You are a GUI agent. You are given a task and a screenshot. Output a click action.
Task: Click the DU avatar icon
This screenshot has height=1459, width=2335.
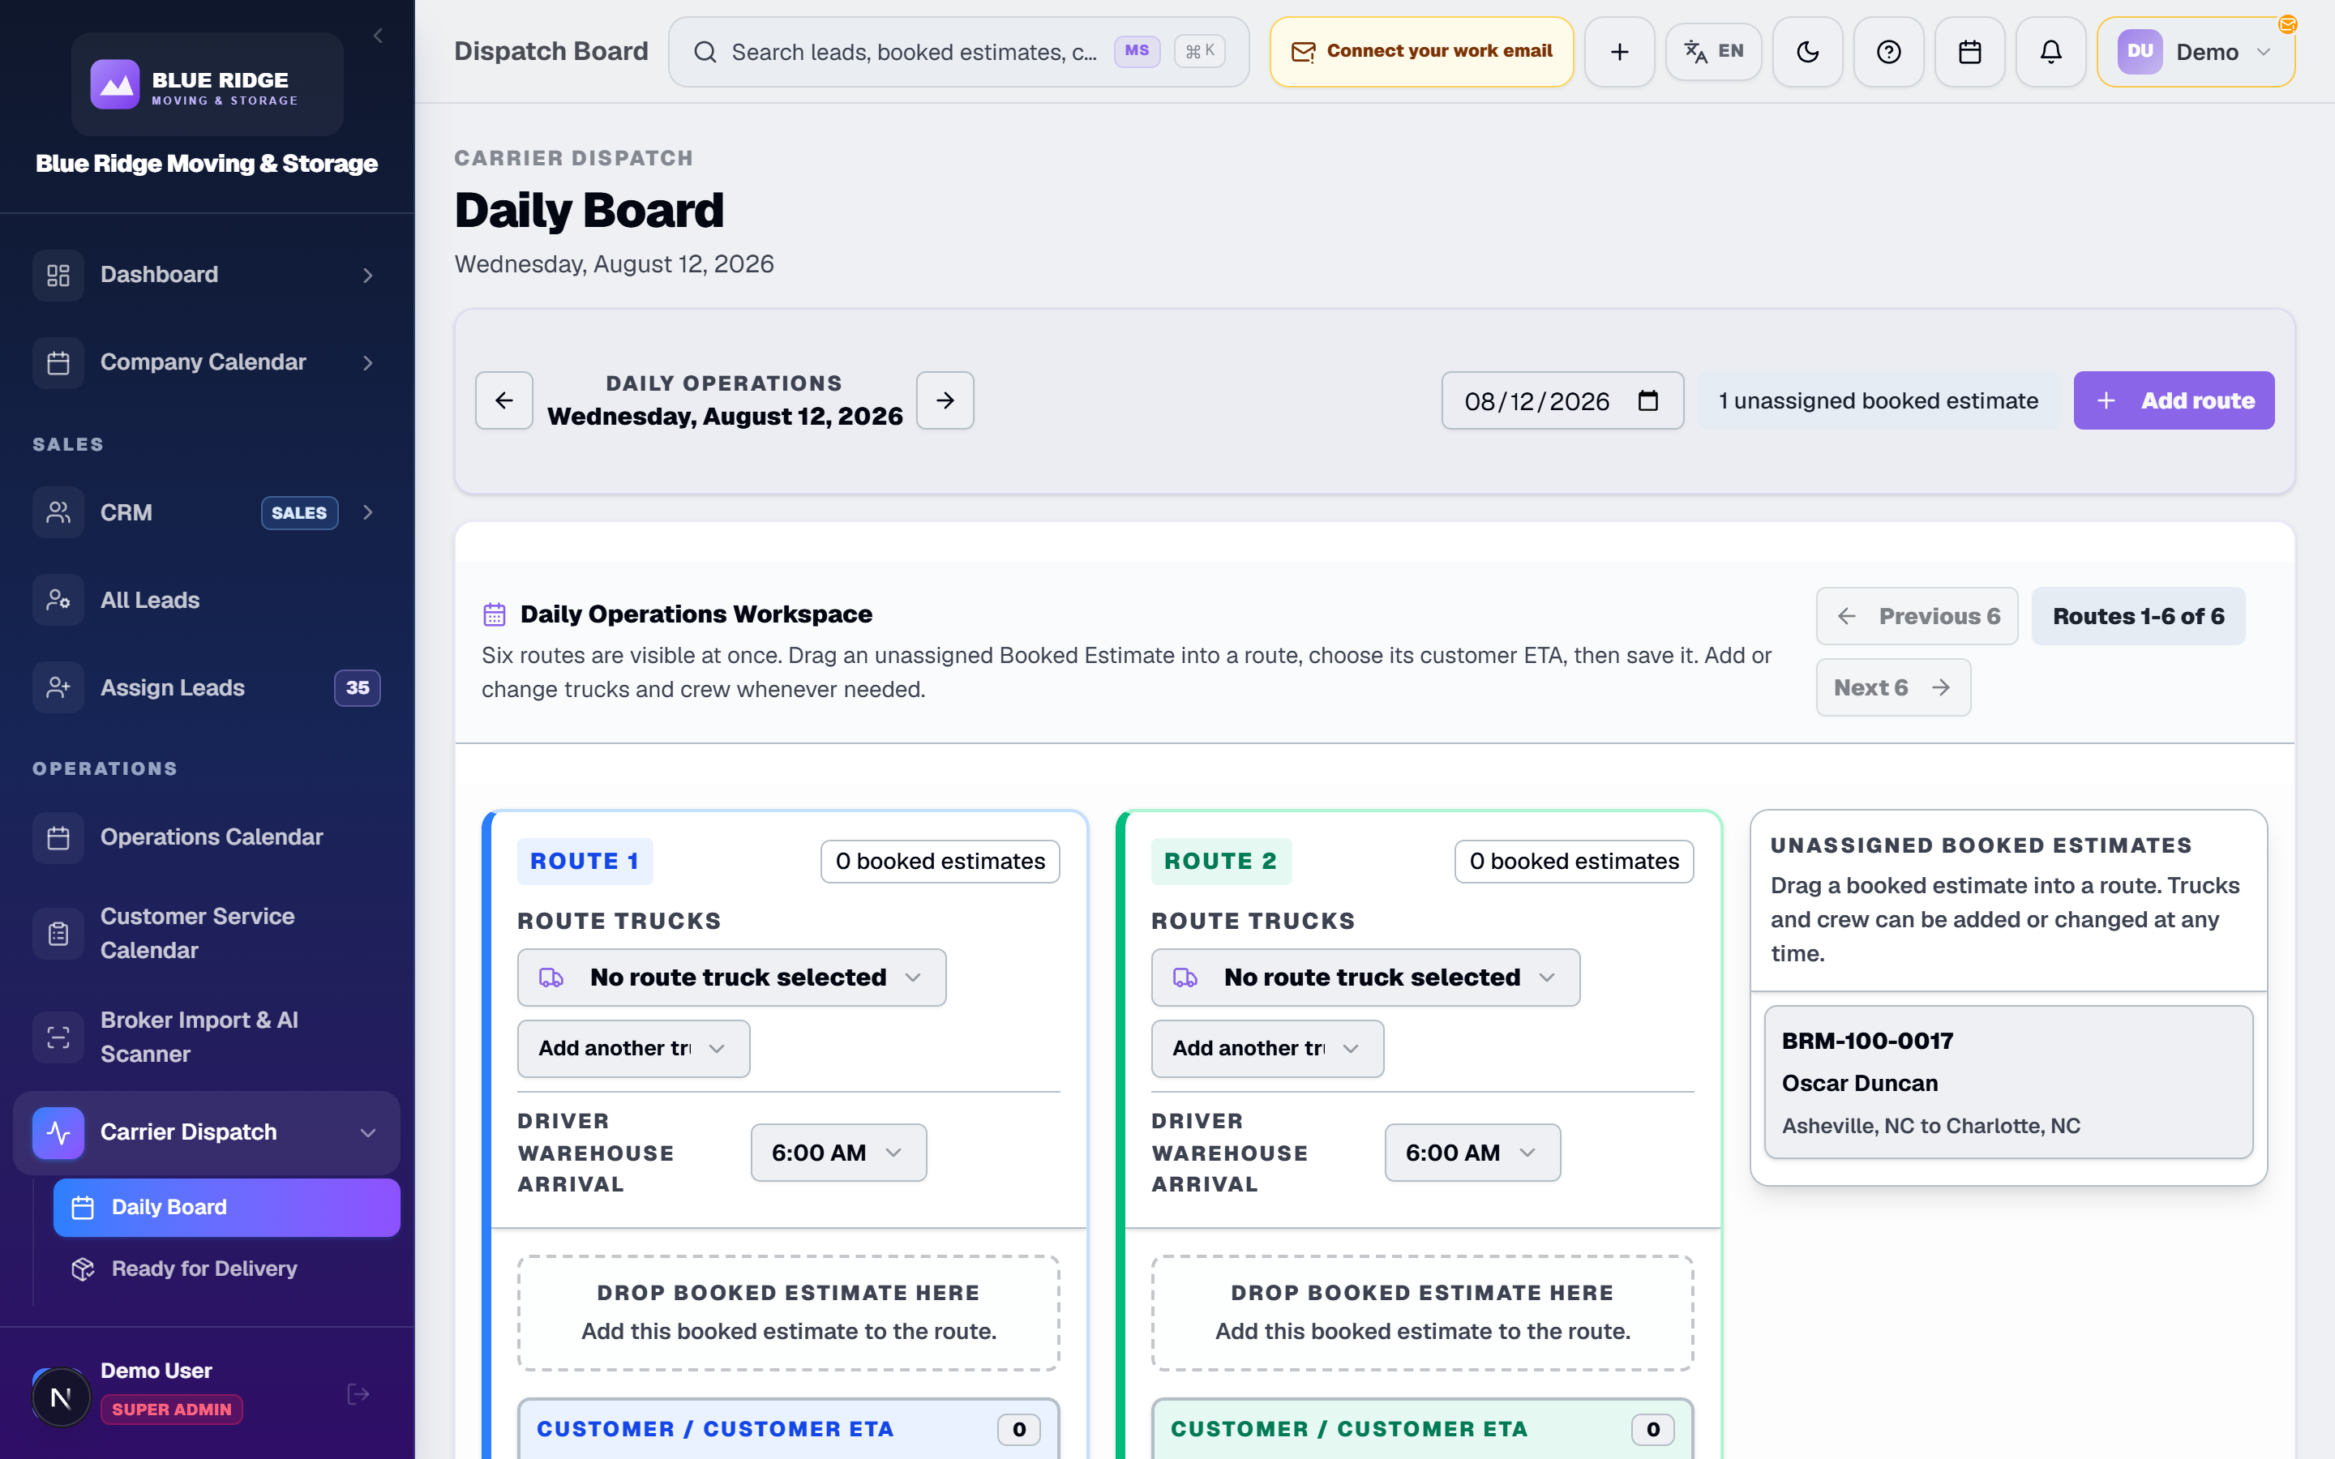[x=2139, y=52]
